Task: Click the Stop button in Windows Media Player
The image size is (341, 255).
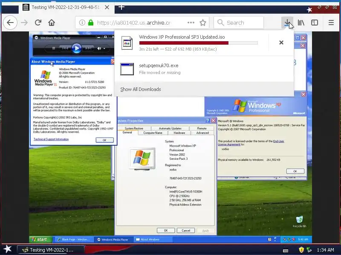Action: coord(54,48)
